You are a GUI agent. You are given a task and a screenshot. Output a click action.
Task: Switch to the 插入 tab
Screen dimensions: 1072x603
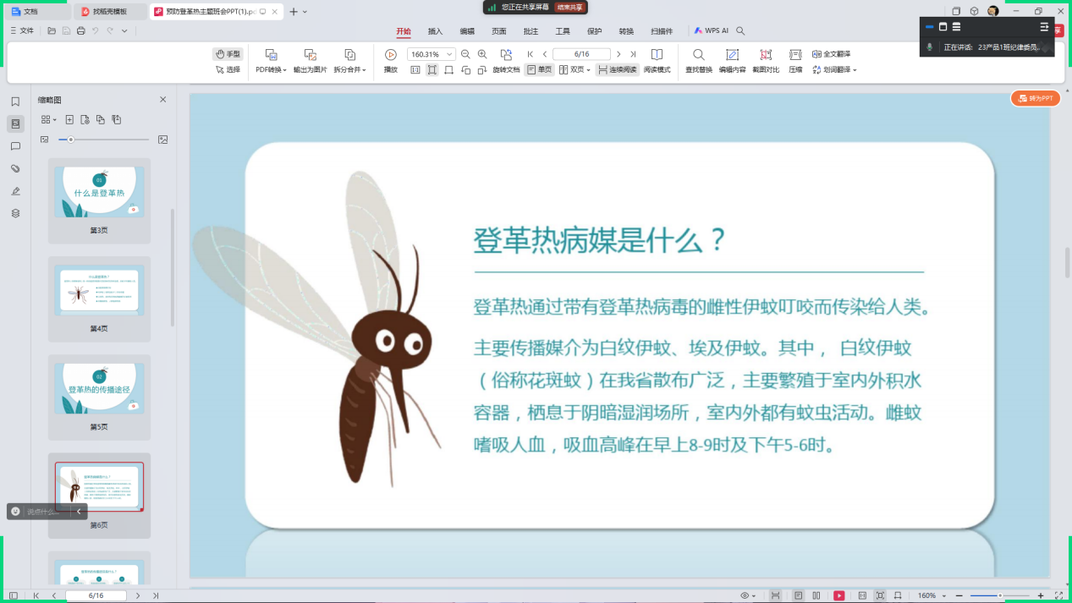pyautogui.click(x=435, y=31)
